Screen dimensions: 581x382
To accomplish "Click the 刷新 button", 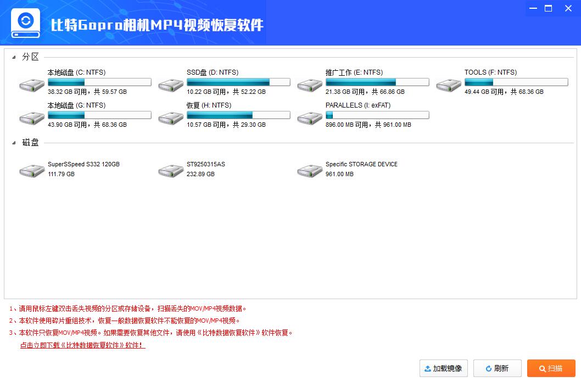I will coord(498,368).
